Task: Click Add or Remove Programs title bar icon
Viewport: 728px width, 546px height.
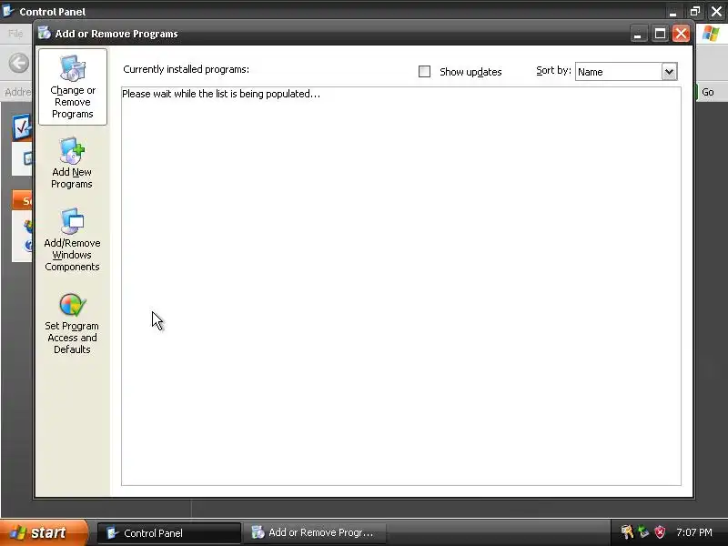Action: 45,33
